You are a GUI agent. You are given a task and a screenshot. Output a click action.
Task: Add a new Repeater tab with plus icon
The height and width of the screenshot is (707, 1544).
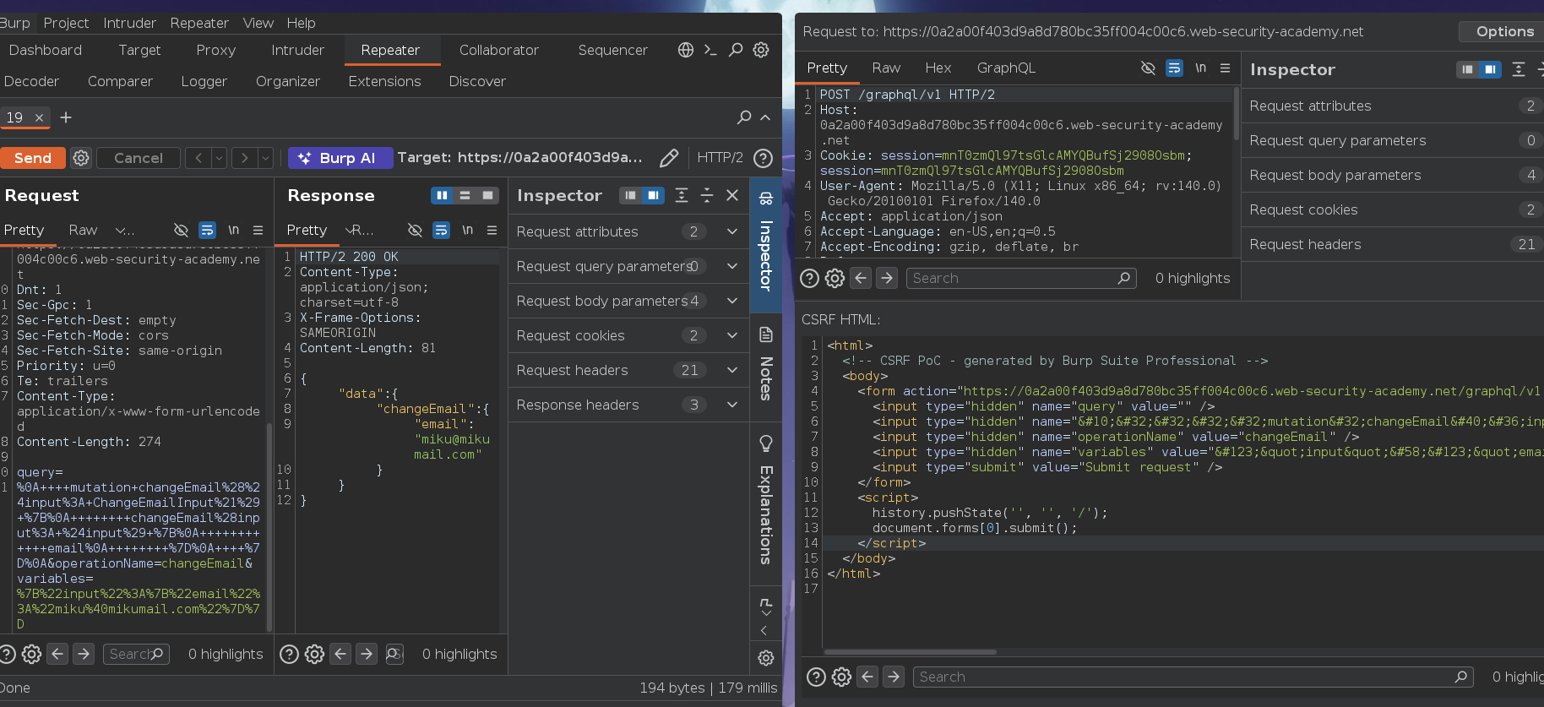(x=66, y=117)
